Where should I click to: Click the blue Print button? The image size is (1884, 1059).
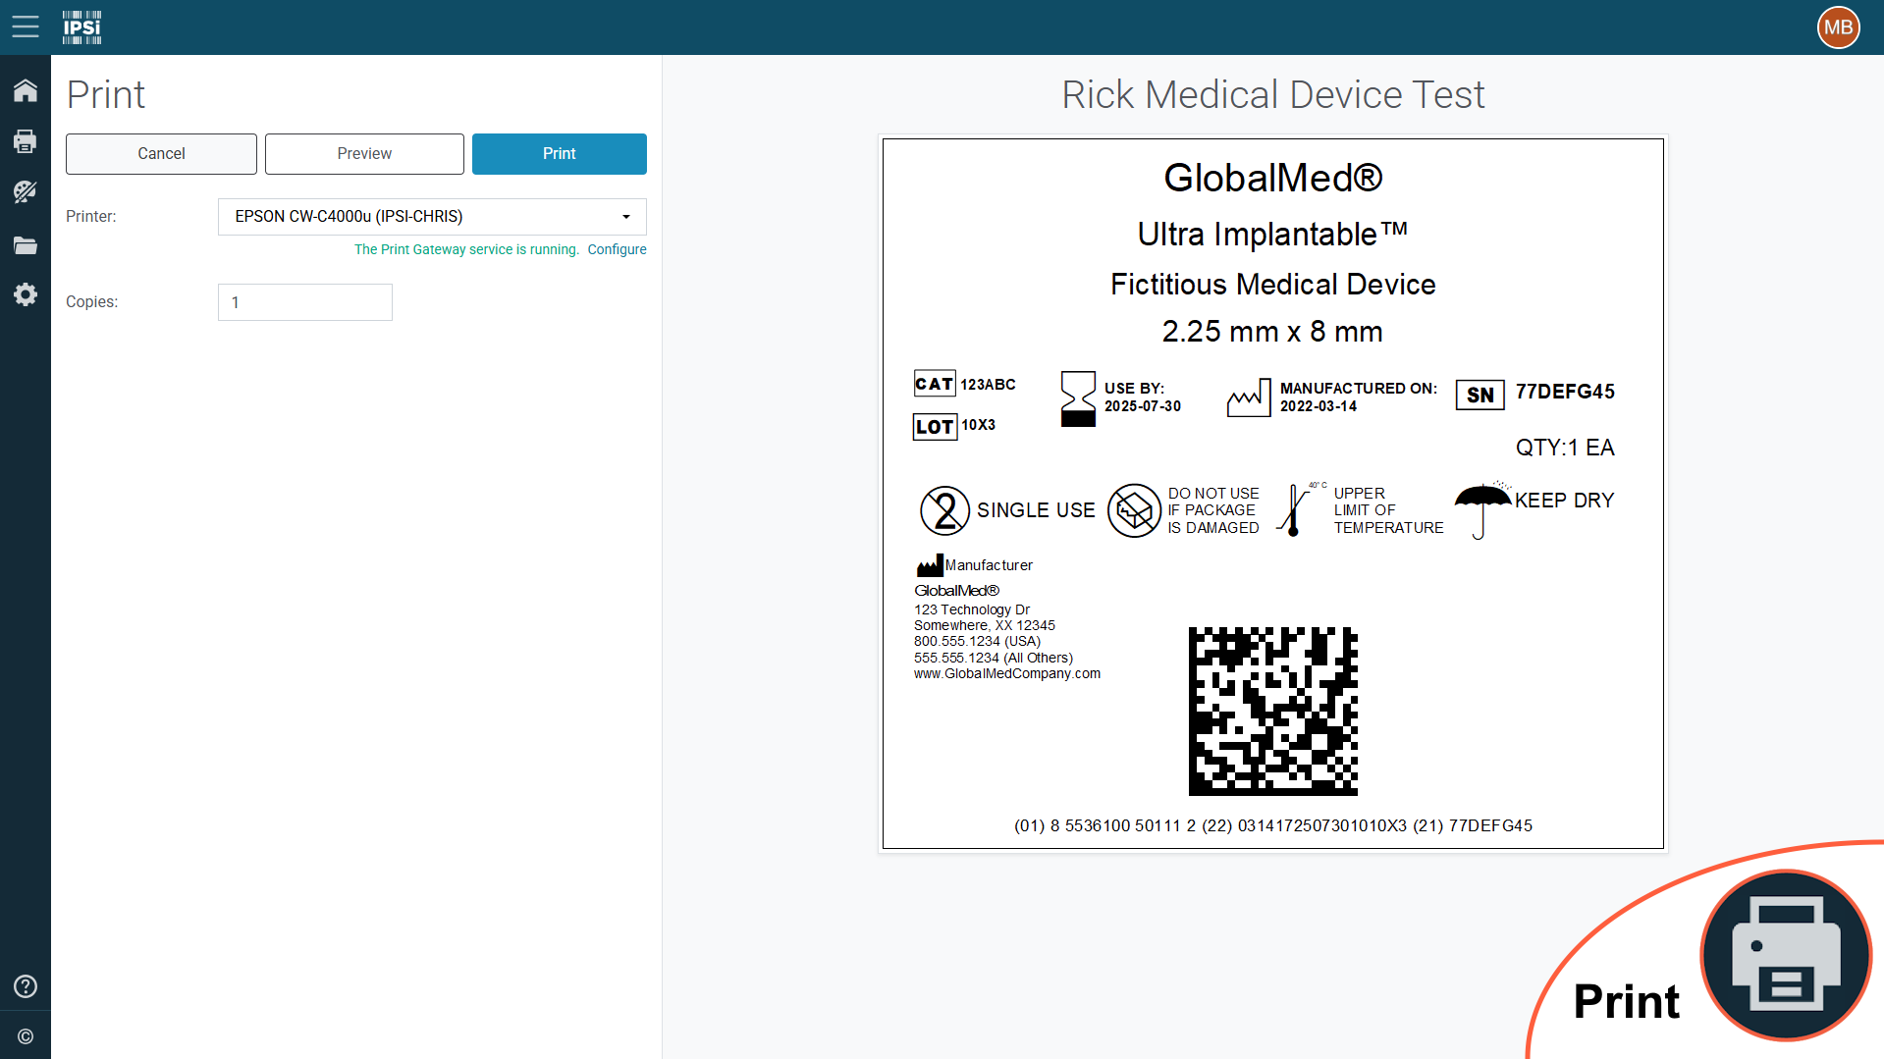560,154
